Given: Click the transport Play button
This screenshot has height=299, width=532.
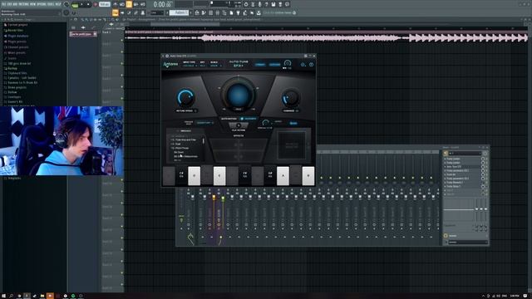Looking at the screenshot, I should (x=81, y=4).
